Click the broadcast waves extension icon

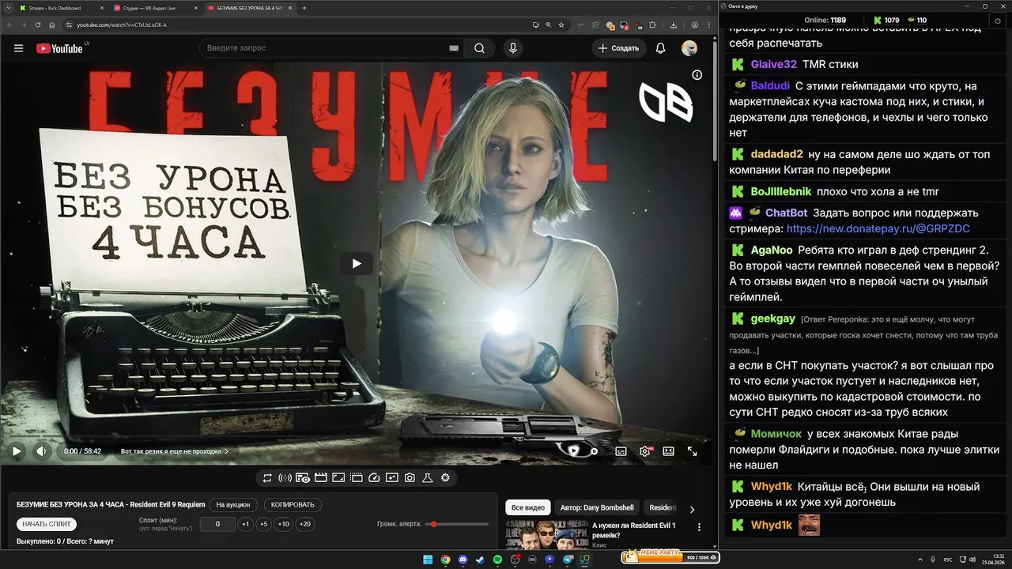[x=285, y=477]
